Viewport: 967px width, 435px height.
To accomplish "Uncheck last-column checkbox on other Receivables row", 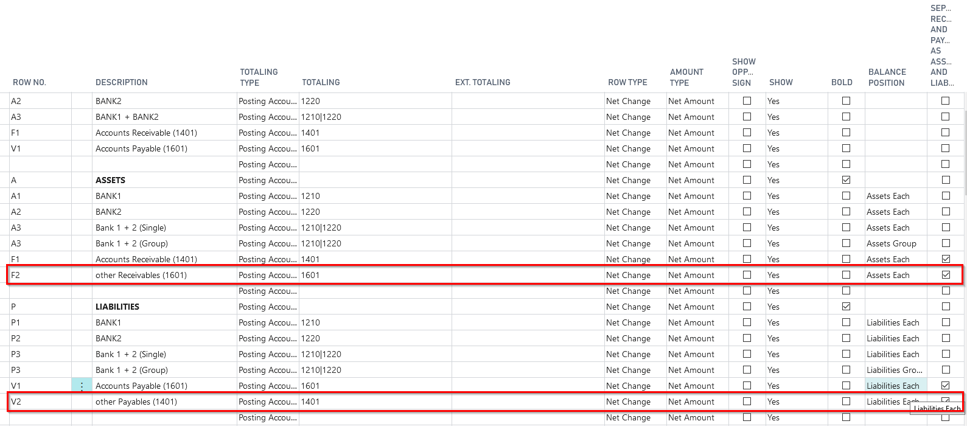I will pos(945,275).
